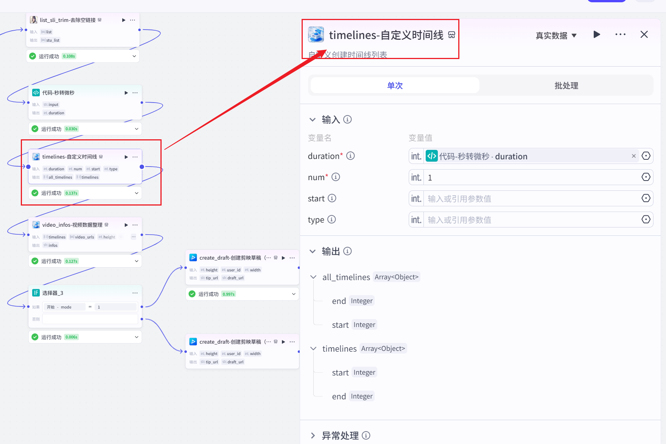Viewport: 666px width, 444px height.
Task: Collapse the all_timelines output tree
Action: tap(313, 277)
